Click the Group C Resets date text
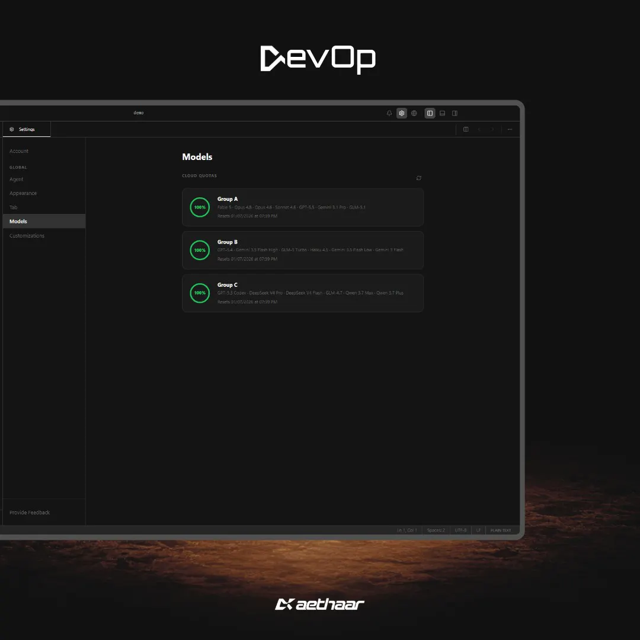Viewport: 640px width, 640px height. pos(247,302)
